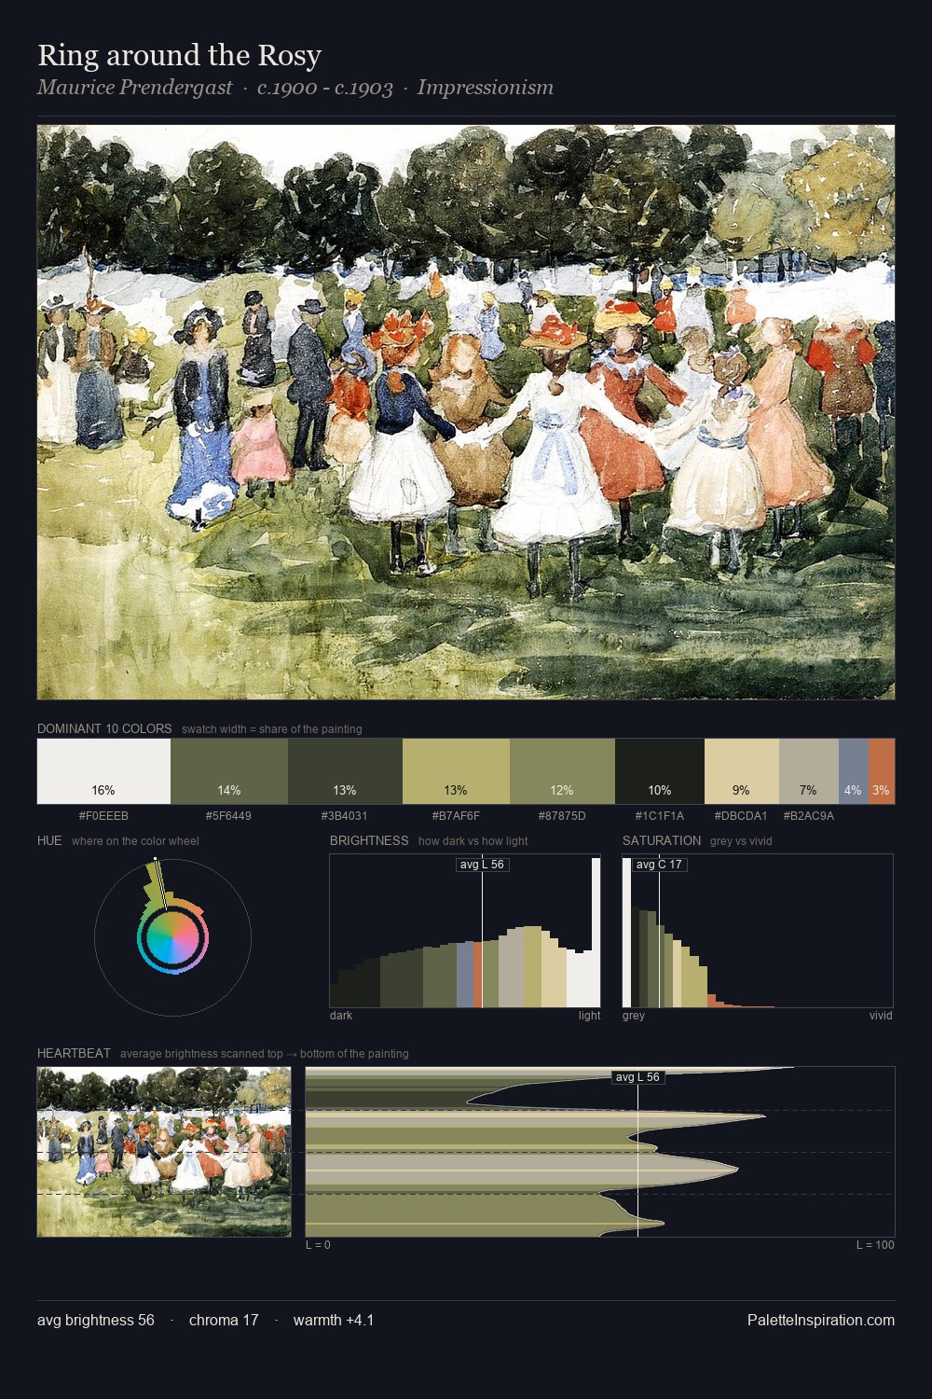Click the "Impressionism" style label
The height and width of the screenshot is (1399, 932).
point(486,88)
